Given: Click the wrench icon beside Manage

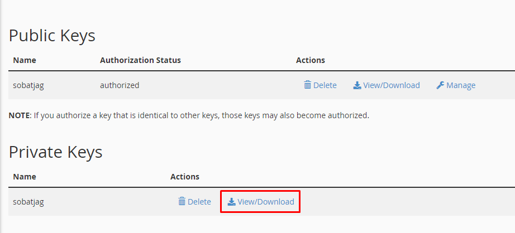Looking at the screenshot, I should click(440, 85).
